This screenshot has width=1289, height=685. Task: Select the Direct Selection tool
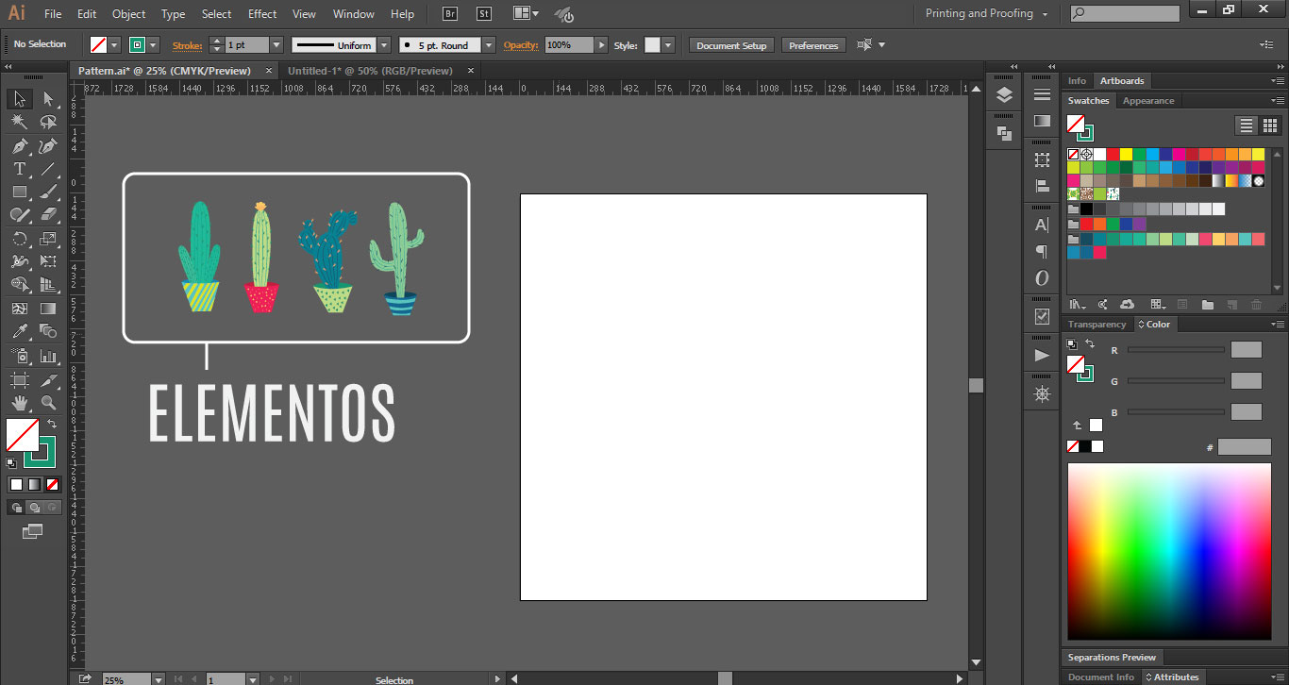pyautogui.click(x=48, y=99)
